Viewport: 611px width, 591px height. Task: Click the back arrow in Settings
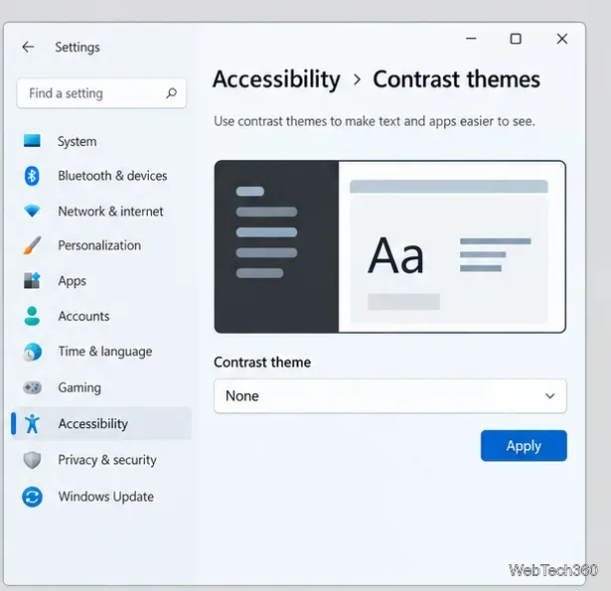pos(28,47)
